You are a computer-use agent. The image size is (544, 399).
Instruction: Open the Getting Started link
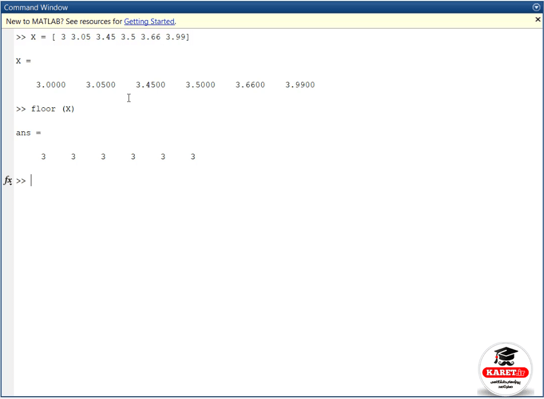tap(149, 22)
